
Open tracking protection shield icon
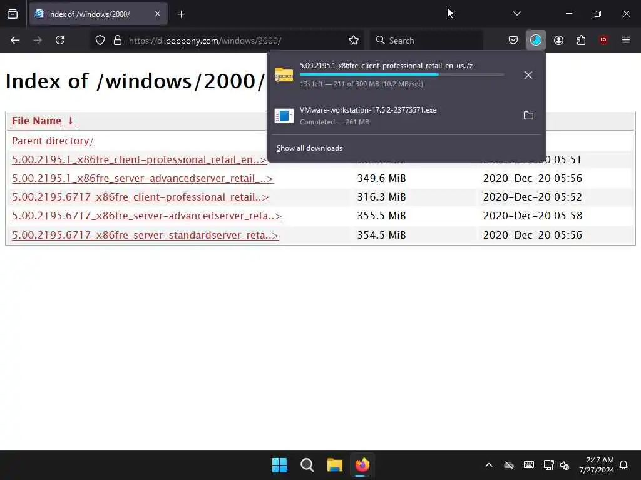coord(100,41)
